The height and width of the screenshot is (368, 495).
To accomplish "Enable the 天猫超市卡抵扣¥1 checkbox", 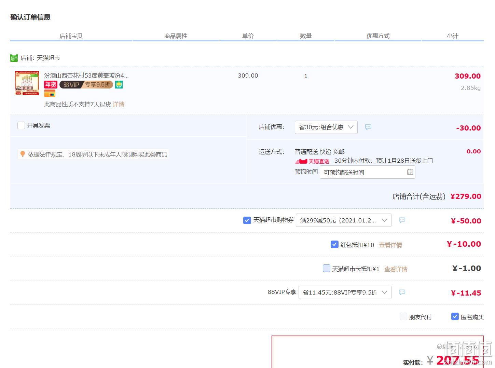I will pyautogui.click(x=327, y=268).
